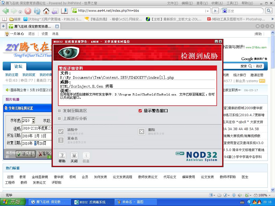Click the 退出 logout link

pyautogui.click(x=31, y=34)
